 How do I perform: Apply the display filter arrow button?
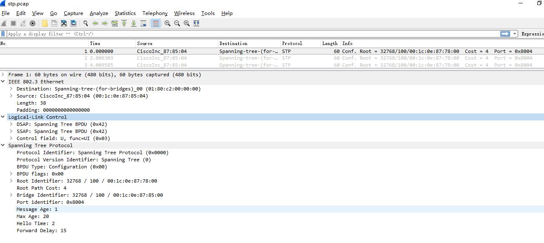[x=505, y=34]
